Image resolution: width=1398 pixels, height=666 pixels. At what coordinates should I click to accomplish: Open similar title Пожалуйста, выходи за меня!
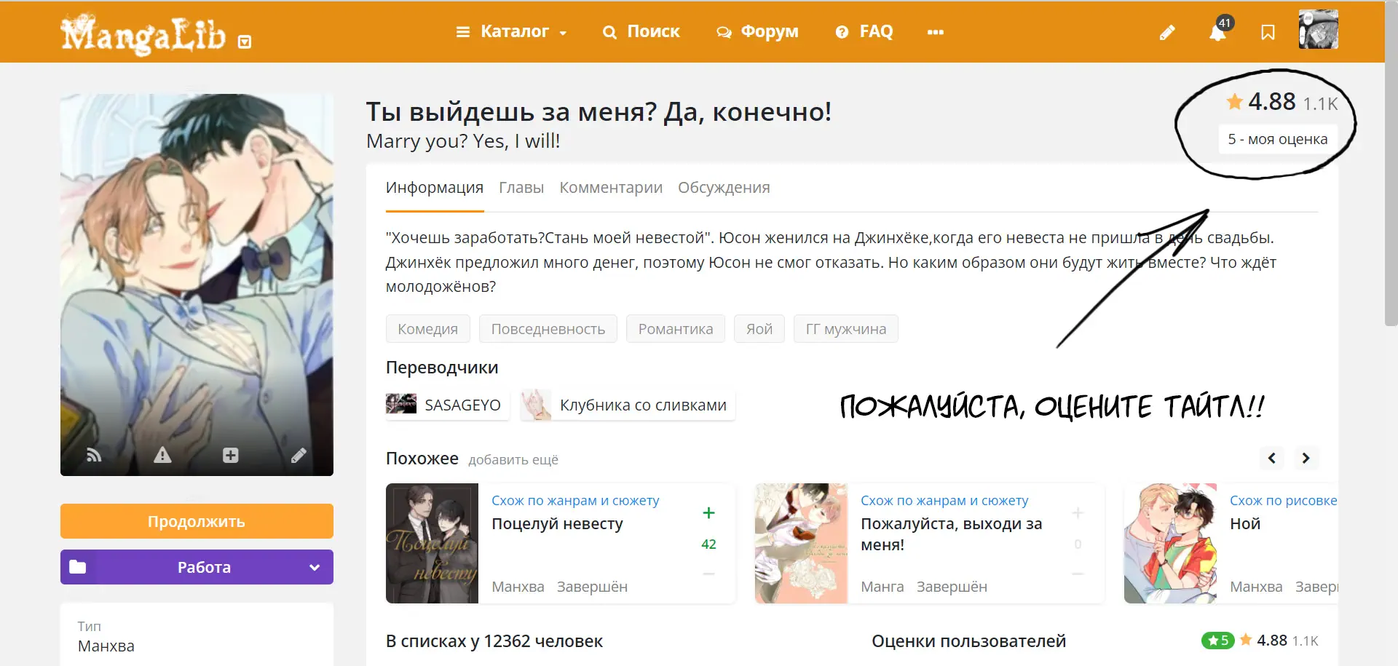click(952, 534)
